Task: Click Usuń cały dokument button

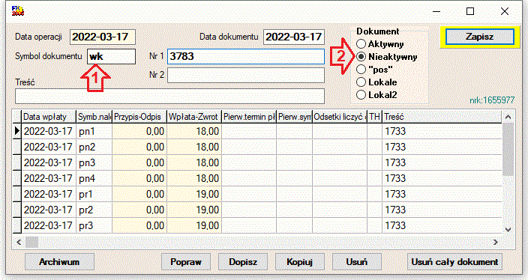Action: tap(454, 262)
